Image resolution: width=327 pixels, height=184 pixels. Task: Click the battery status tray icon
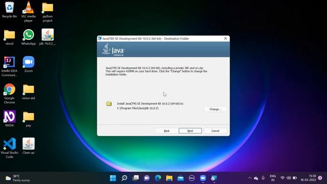tap(295, 178)
